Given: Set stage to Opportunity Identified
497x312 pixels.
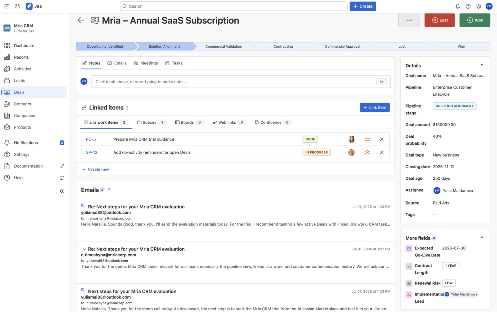Looking at the screenshot, I should pyautogui.click(x=105, y=46).
